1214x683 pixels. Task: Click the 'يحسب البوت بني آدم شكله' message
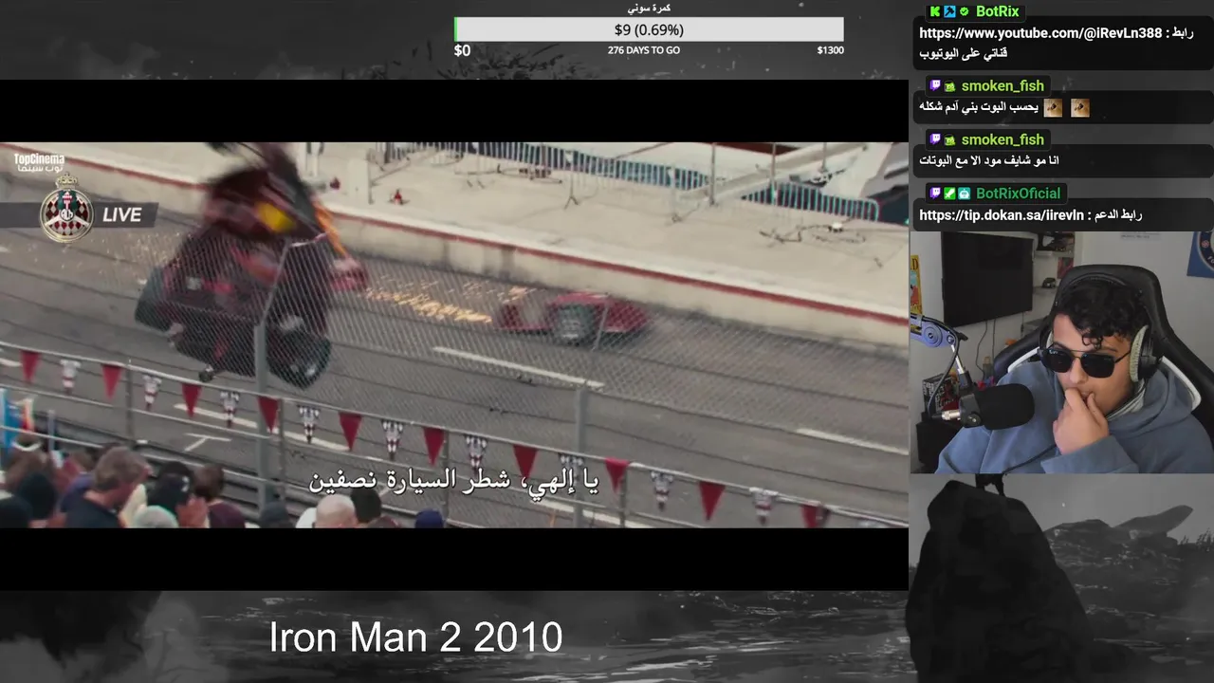click(979, 107)
